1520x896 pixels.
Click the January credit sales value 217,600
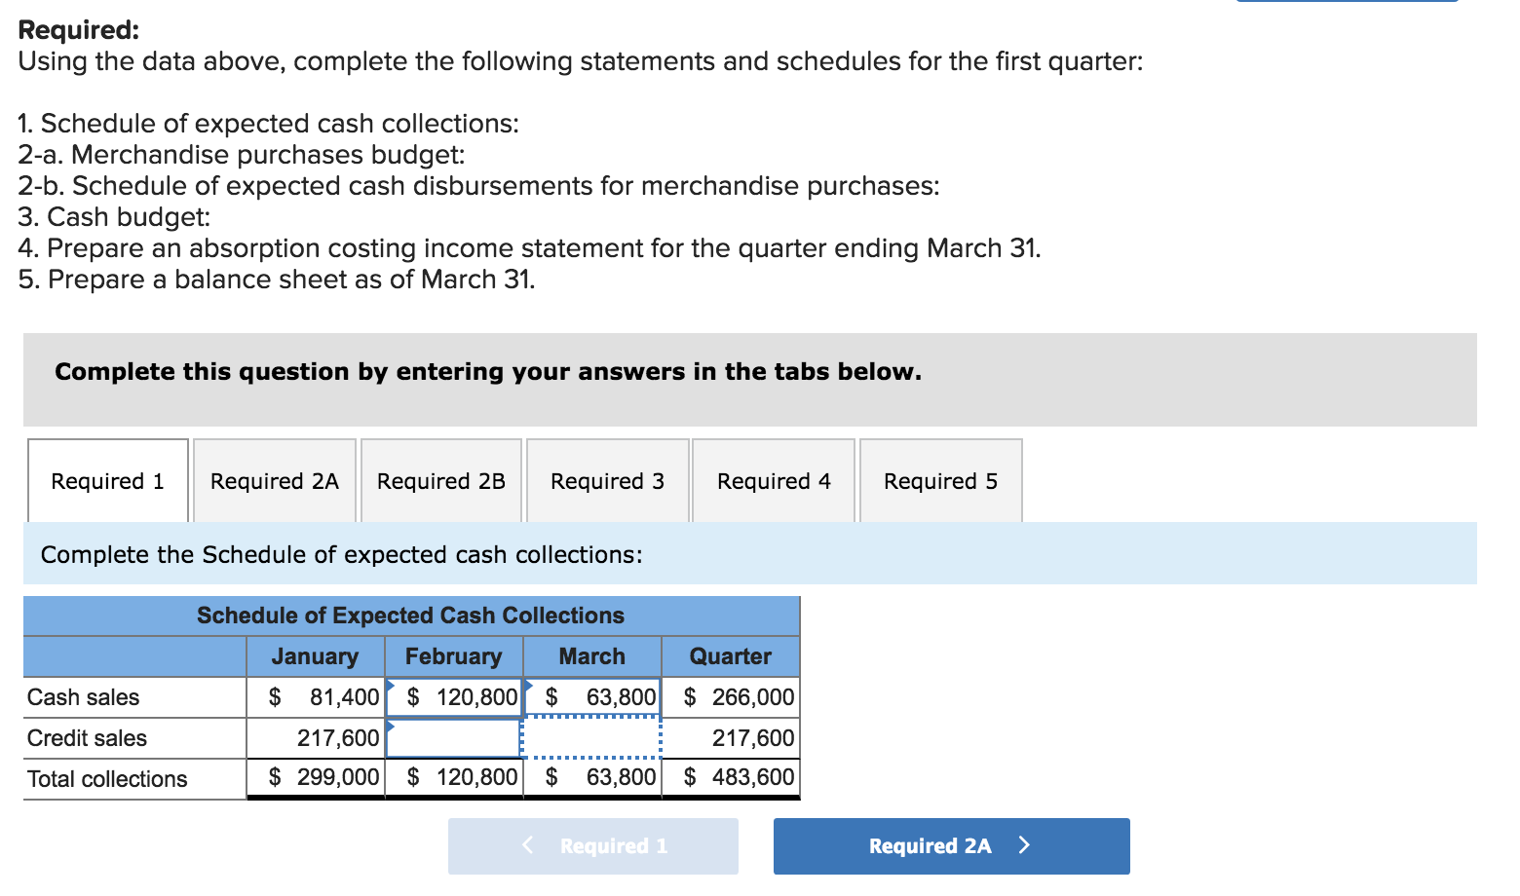[x=316, y=737]
